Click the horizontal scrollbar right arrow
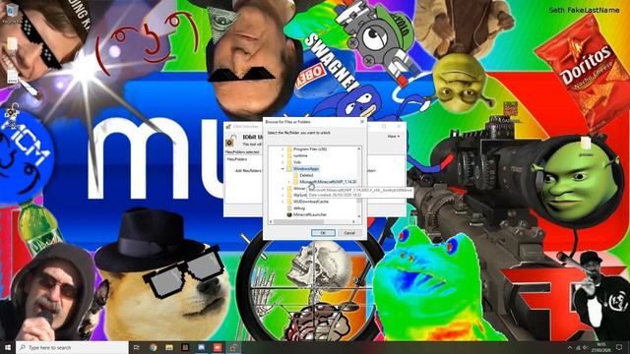Viewport: 630px width, 354px height. [x=354, y=221]
